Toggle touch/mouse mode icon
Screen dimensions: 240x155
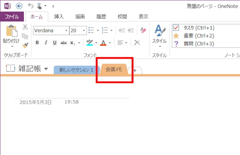coord(40,6)
